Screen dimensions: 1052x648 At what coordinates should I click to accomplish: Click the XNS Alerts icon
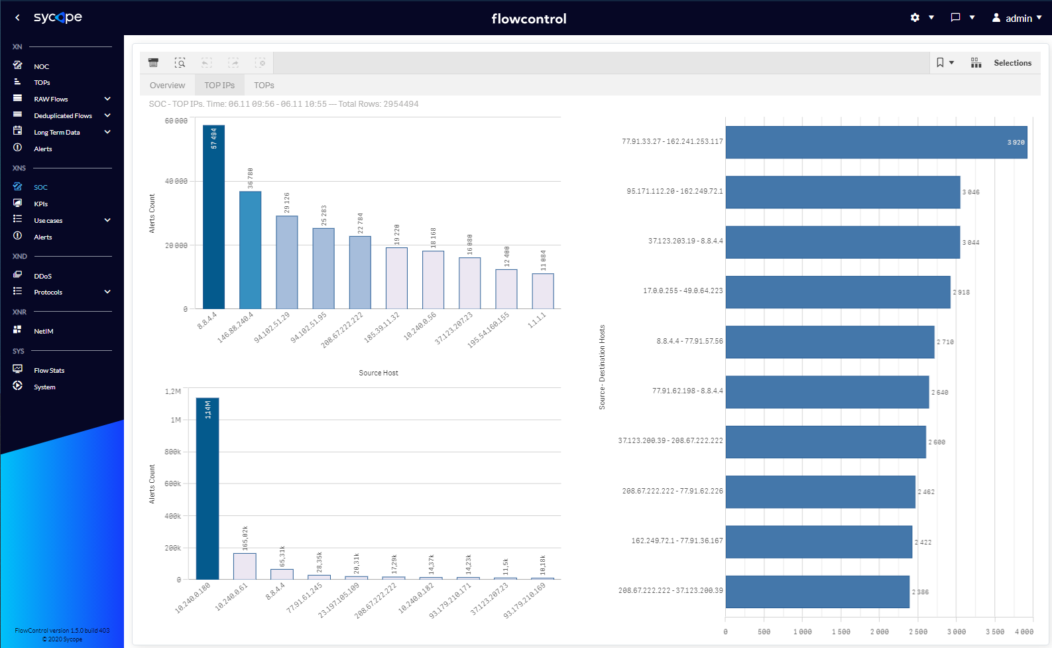(x=18, y=236)
